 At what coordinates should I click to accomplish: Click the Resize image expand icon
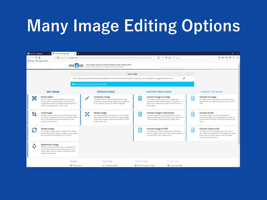coord(87,114)
